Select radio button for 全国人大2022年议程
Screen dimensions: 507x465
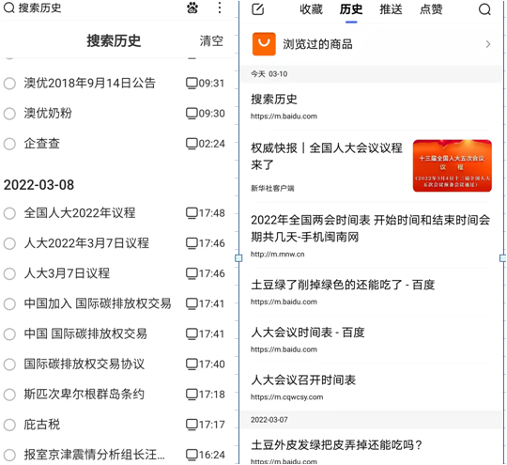(x=9, y=213)
